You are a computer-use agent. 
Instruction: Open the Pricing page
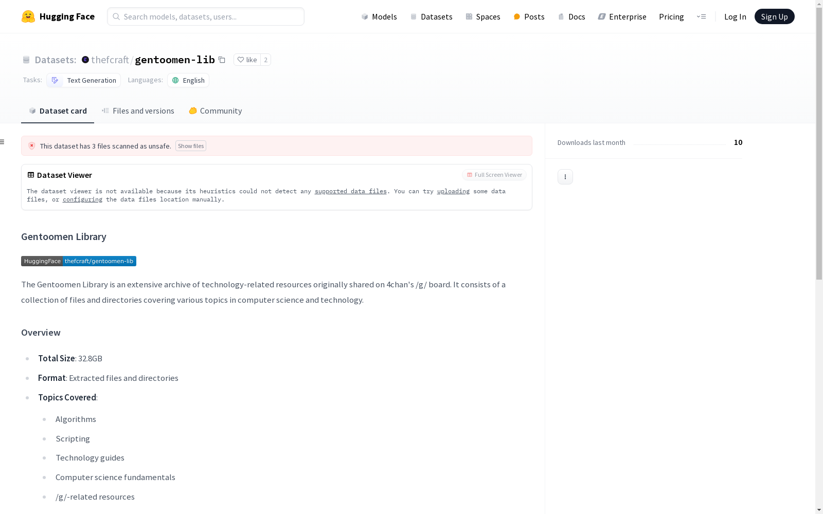[x=671, y=16]
